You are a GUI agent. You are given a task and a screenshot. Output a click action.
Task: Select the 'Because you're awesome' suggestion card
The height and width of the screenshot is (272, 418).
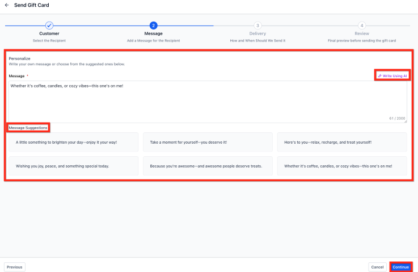point(208,166)
